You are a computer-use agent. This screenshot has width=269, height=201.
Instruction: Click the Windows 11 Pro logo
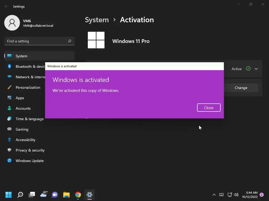tap(96, 40)
